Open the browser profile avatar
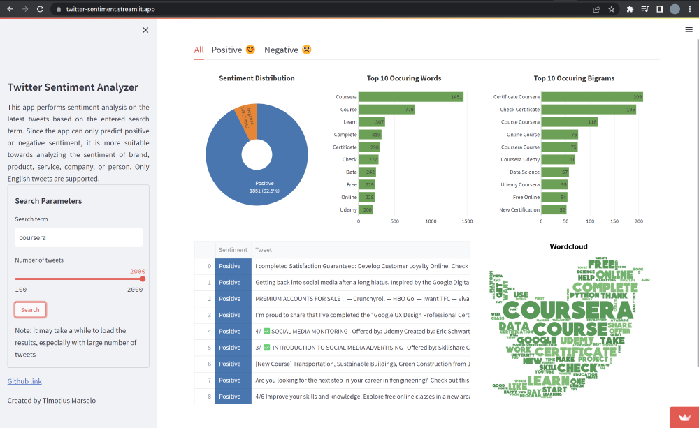 pyautogui.click(x=675, y=9)
